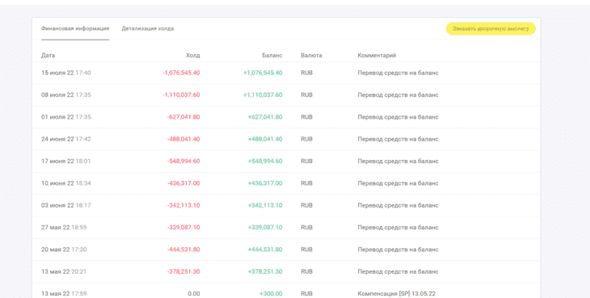Select the date 13 мая 22 17:59
This screenshot has height=298, width=590.
pos(64,294)
